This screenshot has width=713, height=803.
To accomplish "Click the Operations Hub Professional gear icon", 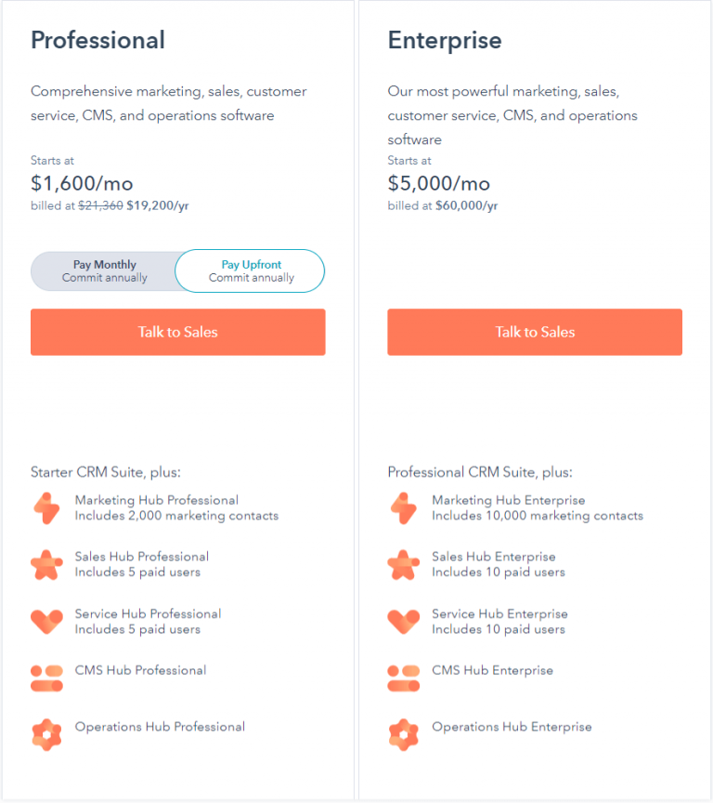I will pos(46,735).
